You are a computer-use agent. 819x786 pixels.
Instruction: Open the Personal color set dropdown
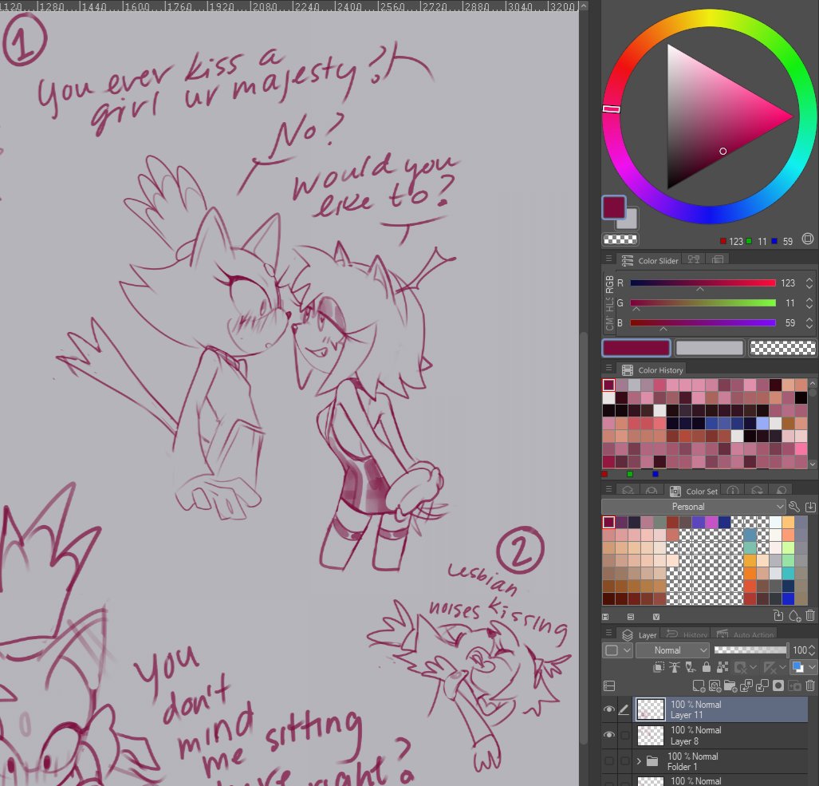pyautogui.click(x=693, y=507)
